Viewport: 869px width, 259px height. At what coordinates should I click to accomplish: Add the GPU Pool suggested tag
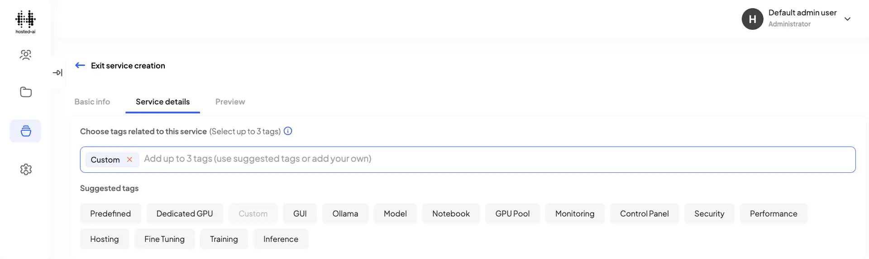(x=512, y=213)
